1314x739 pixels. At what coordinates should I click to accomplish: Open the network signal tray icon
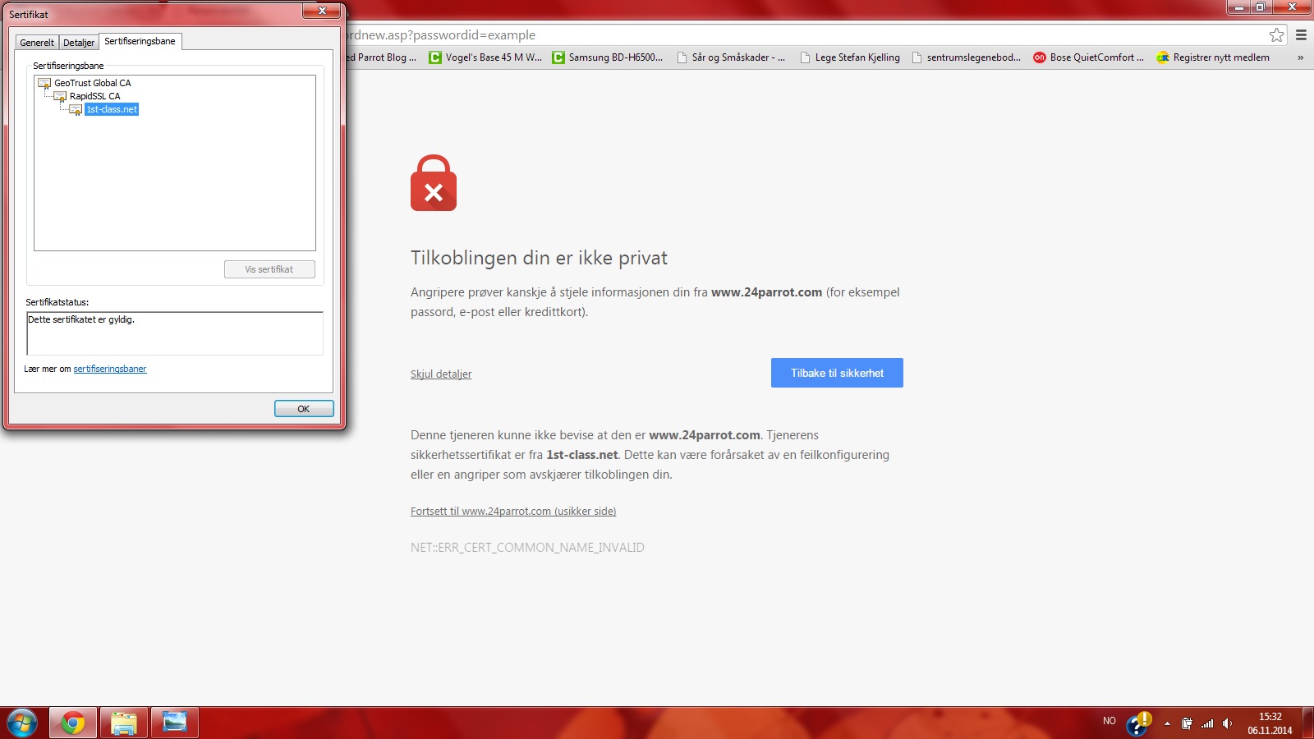point(1207,723)
